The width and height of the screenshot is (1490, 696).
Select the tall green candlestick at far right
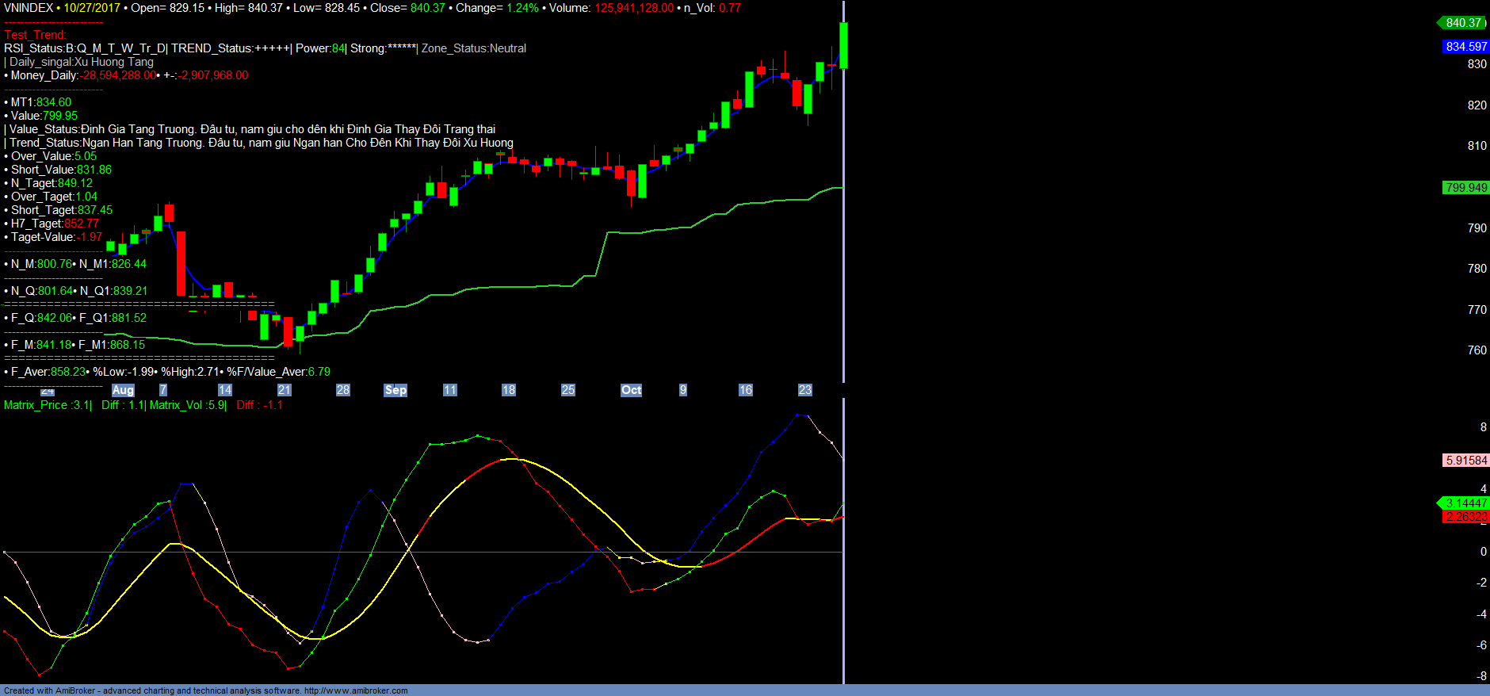coord(843,45)
